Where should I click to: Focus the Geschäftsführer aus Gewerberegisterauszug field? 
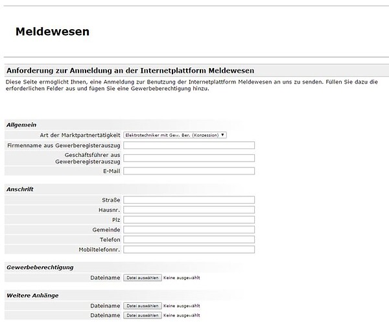pyautogui.click(x=189, y=158)
